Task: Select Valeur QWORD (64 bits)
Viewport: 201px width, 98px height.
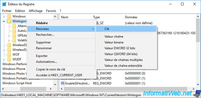Action: pos(126,54)
